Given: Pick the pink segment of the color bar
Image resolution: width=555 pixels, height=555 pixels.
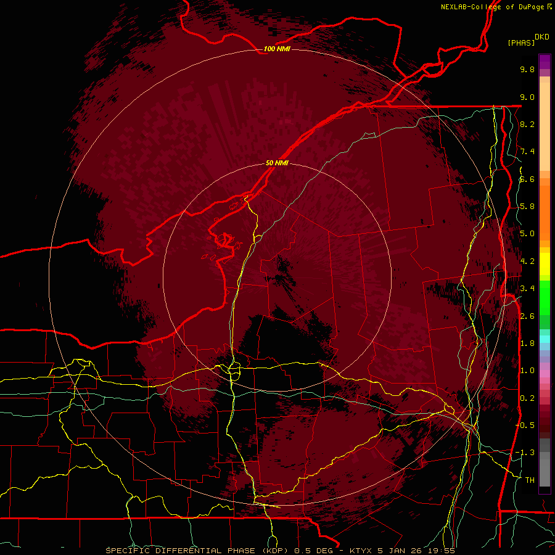Looking at the screenshot, I should pos(545,374).
